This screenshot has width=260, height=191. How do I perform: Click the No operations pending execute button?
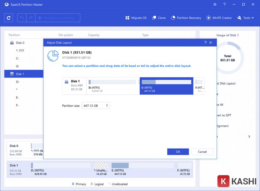58,18
